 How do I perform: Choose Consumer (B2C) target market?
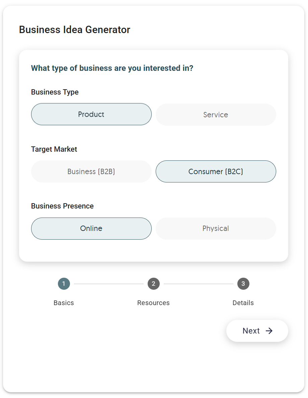coord(216,171)
